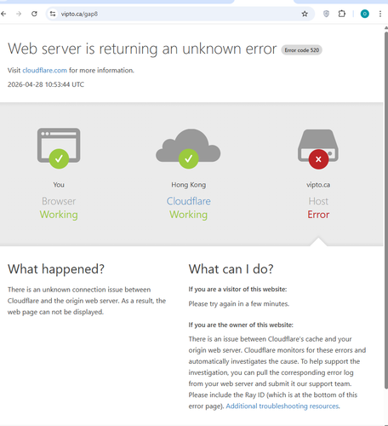Image resolution: width=388 pixels, height=426 pixels.
Task: Open the Extensions puzzle icon
Action: pos(342,14)
